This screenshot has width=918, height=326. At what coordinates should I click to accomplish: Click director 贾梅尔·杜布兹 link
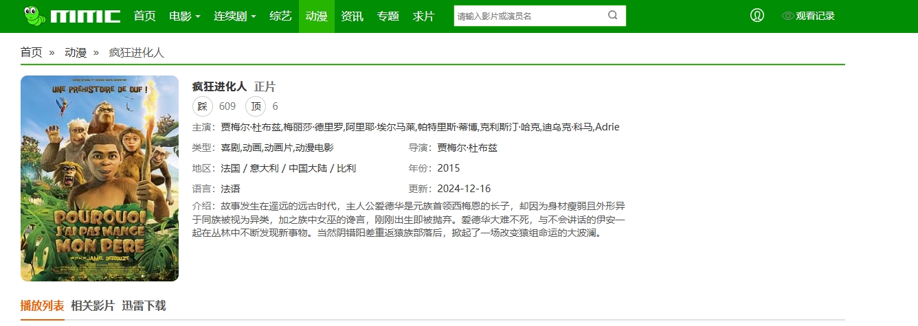(467, 148)
